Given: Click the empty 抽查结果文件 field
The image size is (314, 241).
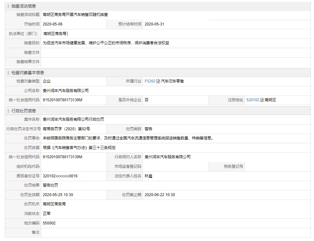Looking at the screenshot, I should pos(175,62).
